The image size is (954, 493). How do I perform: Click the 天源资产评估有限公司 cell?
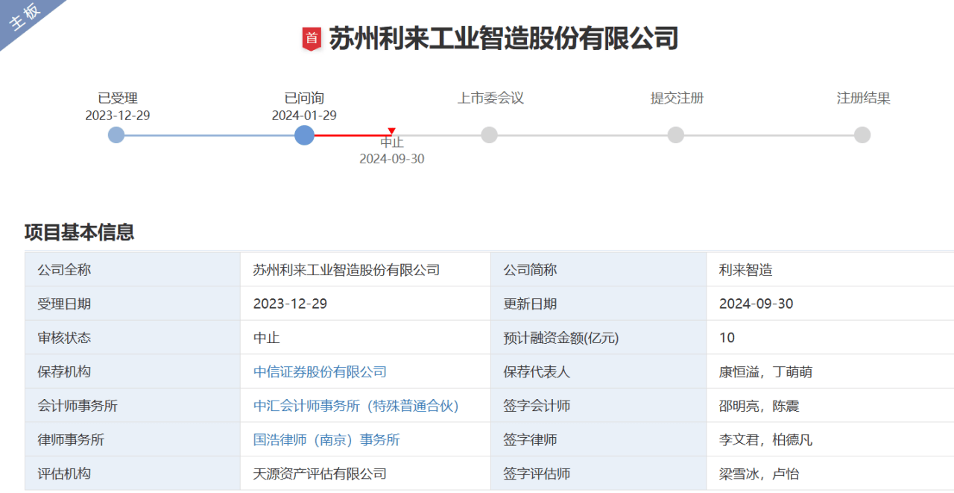click(x=365, y=474)
